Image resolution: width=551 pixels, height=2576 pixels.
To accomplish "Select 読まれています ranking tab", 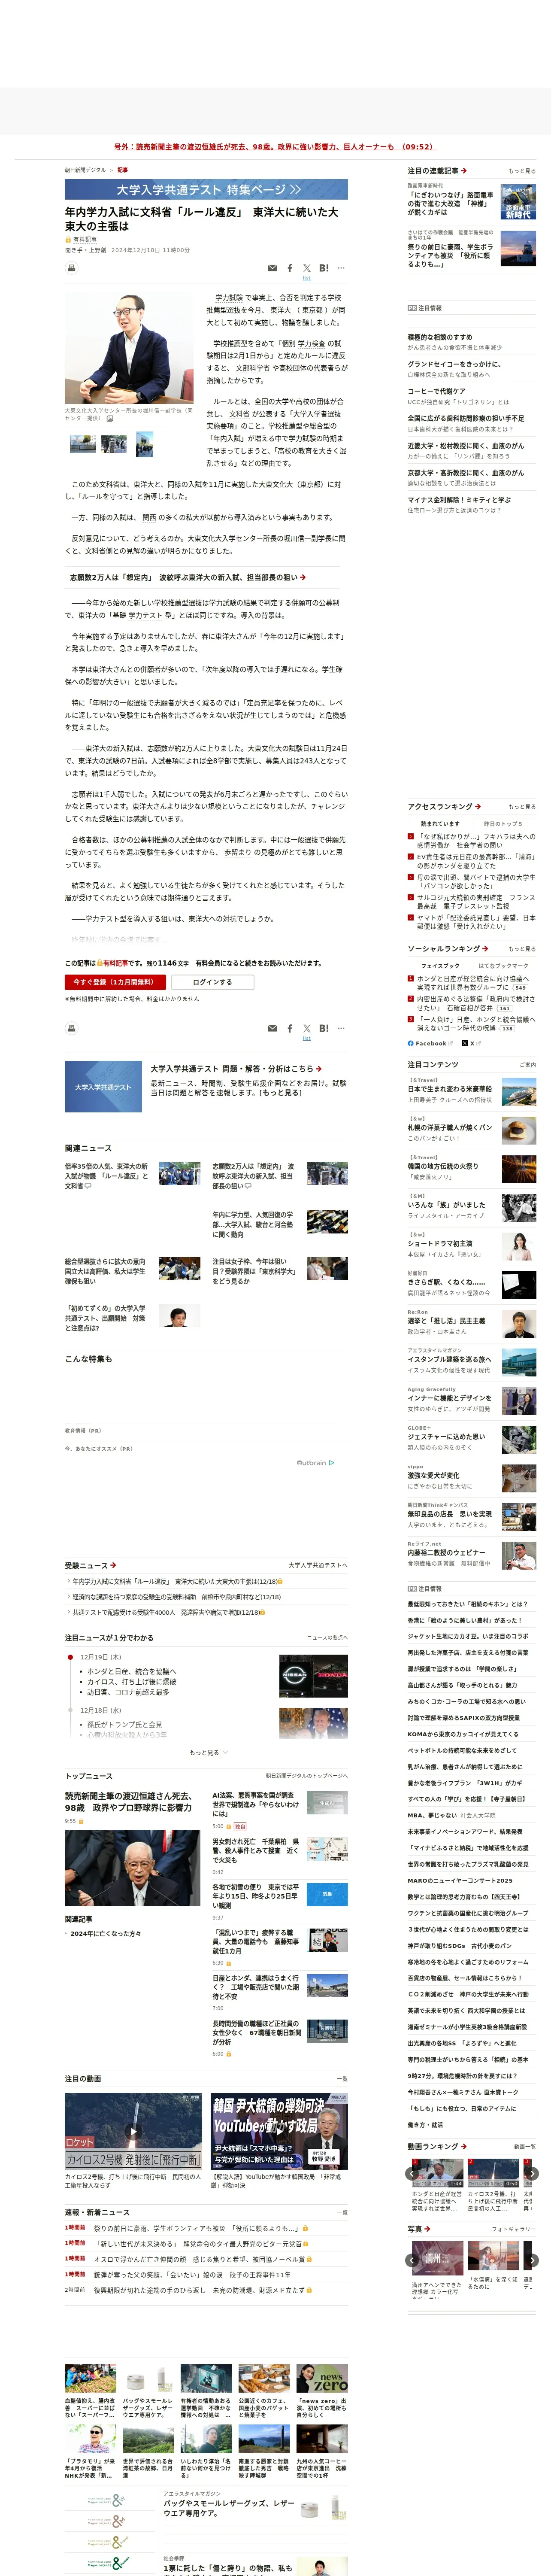I will pyautogui.click(x=440, y=824).
